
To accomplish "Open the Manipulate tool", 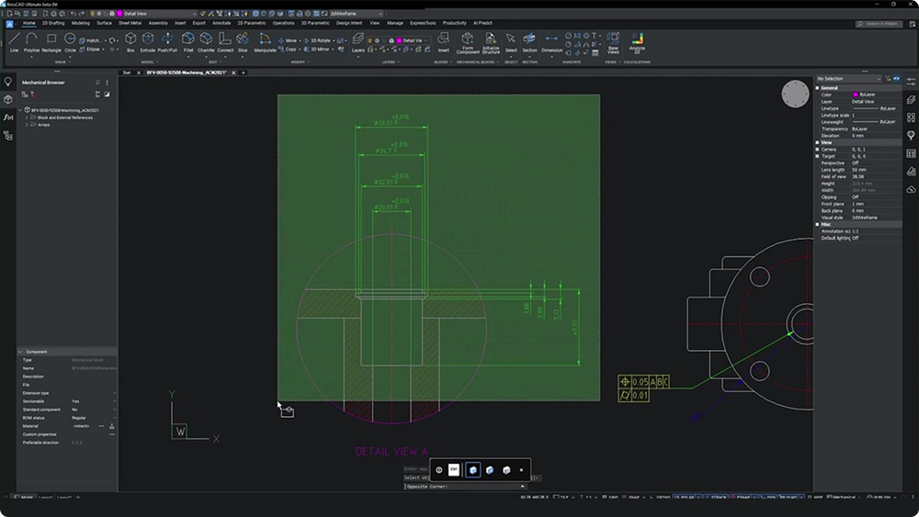I will [265, 41].
